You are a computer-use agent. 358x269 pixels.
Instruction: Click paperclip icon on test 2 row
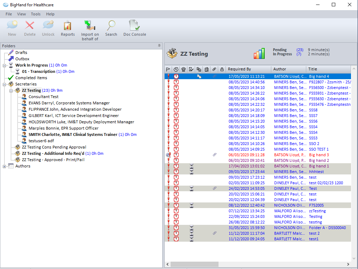tap(214, 233)
